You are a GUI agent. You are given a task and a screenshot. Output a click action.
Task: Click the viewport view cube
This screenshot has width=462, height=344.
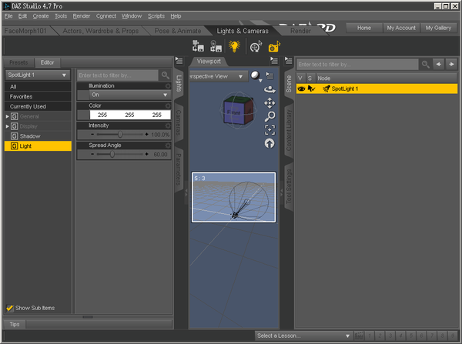(238, 112)
